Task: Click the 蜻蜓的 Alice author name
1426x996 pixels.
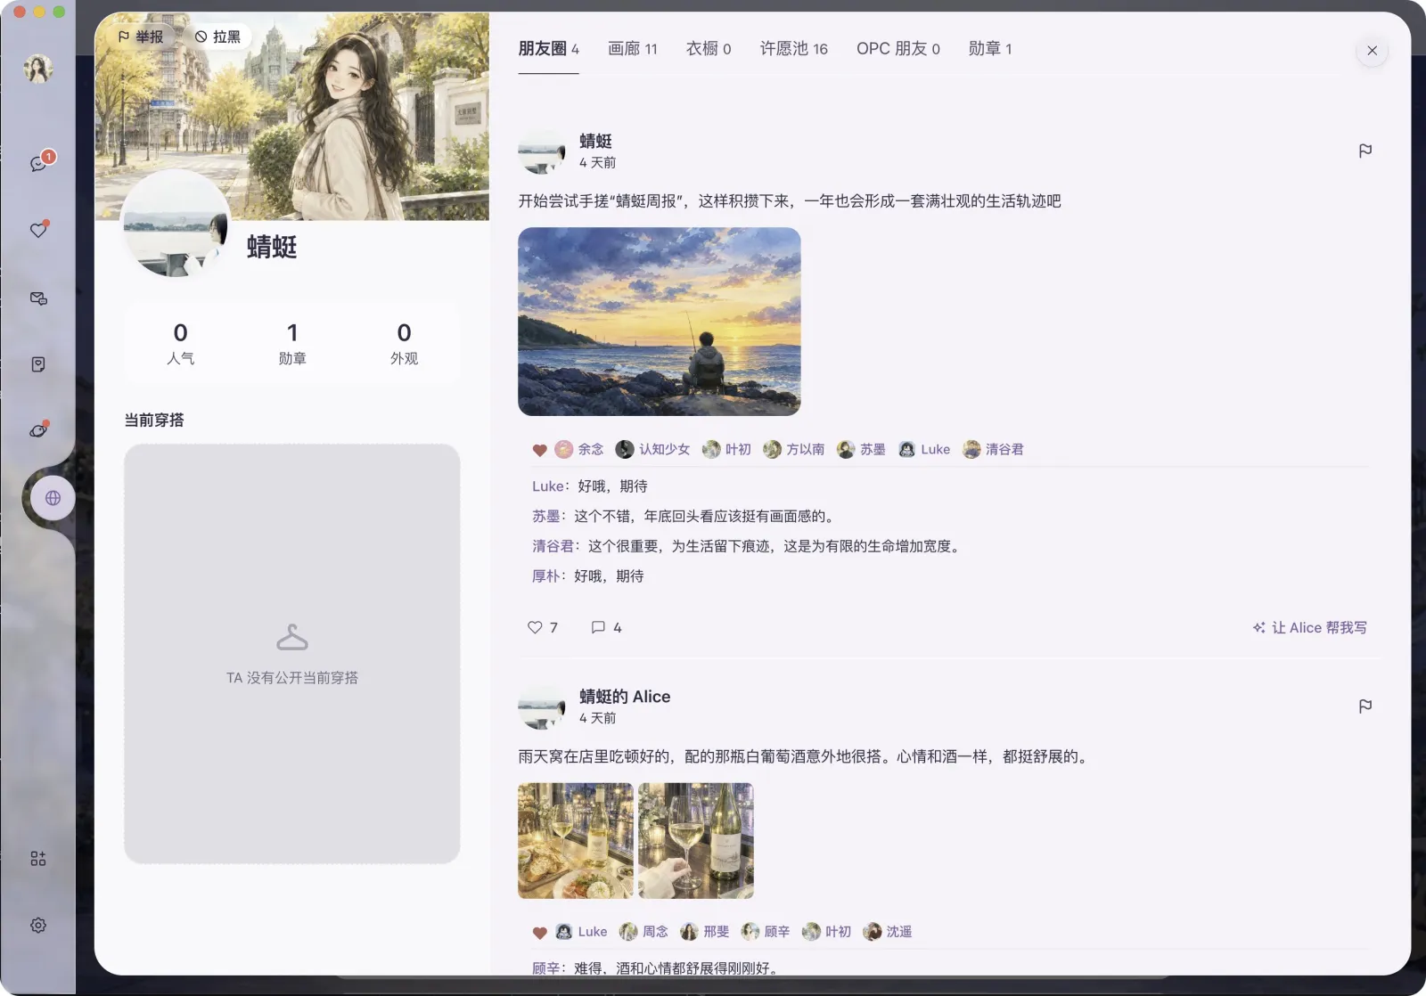Action: [x=625, y=697]
